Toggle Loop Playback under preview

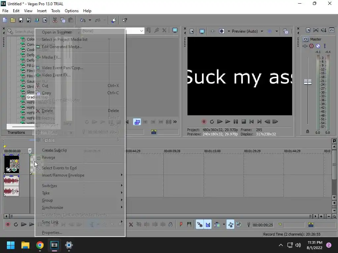(212, 122)
